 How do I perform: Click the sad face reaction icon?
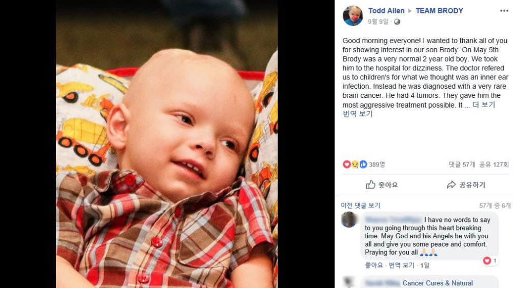click(x=355, y=164)
